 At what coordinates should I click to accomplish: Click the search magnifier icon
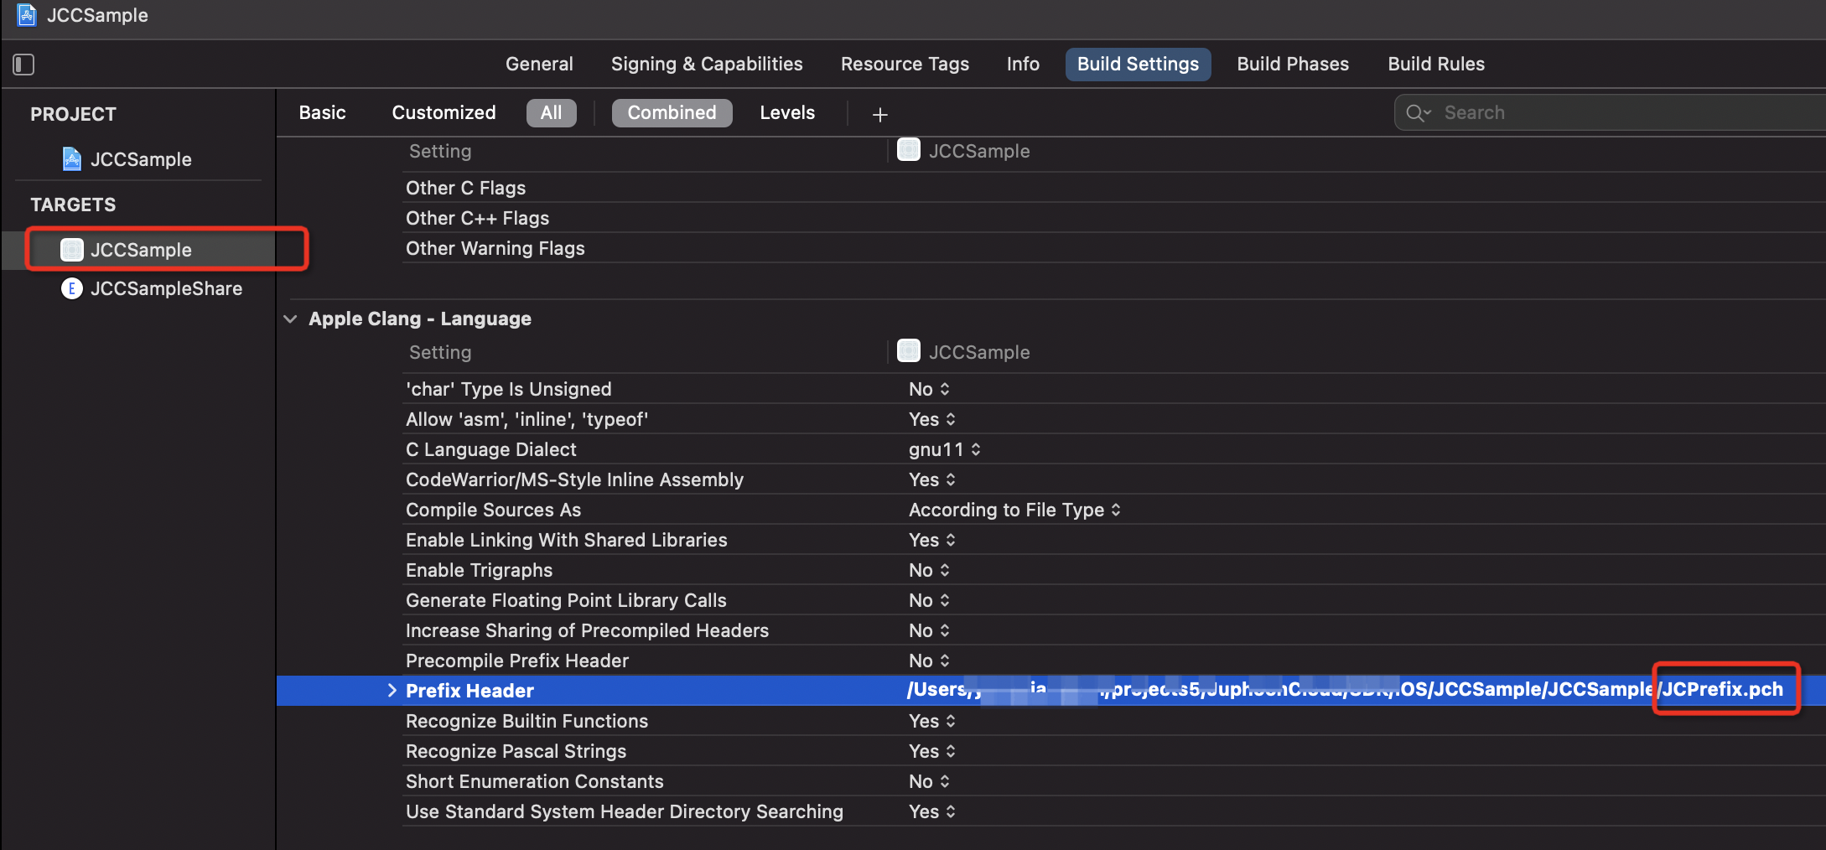pos(1418,113)
